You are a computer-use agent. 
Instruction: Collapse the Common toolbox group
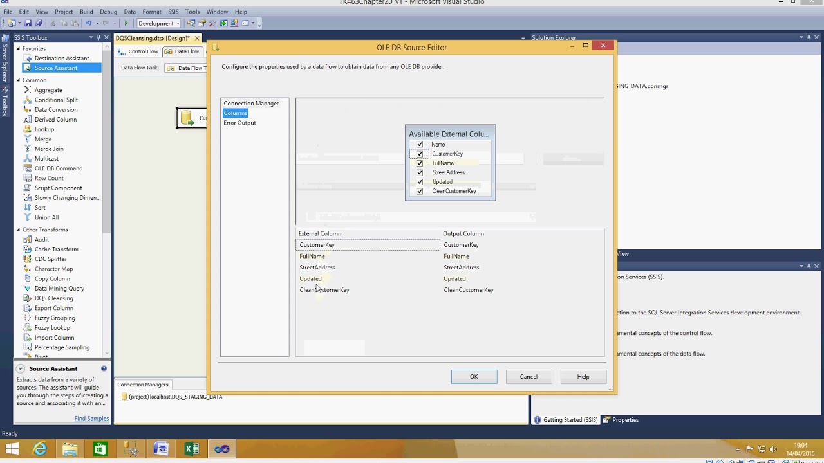point(18,80)
